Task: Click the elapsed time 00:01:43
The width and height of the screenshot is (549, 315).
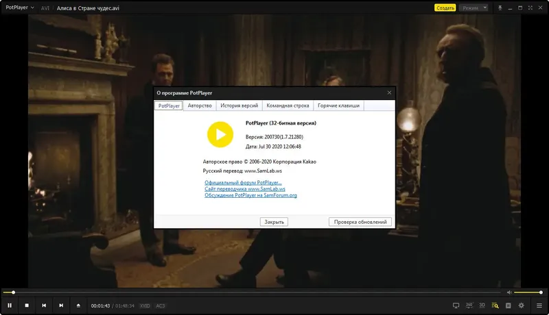Action: (100, 306)
